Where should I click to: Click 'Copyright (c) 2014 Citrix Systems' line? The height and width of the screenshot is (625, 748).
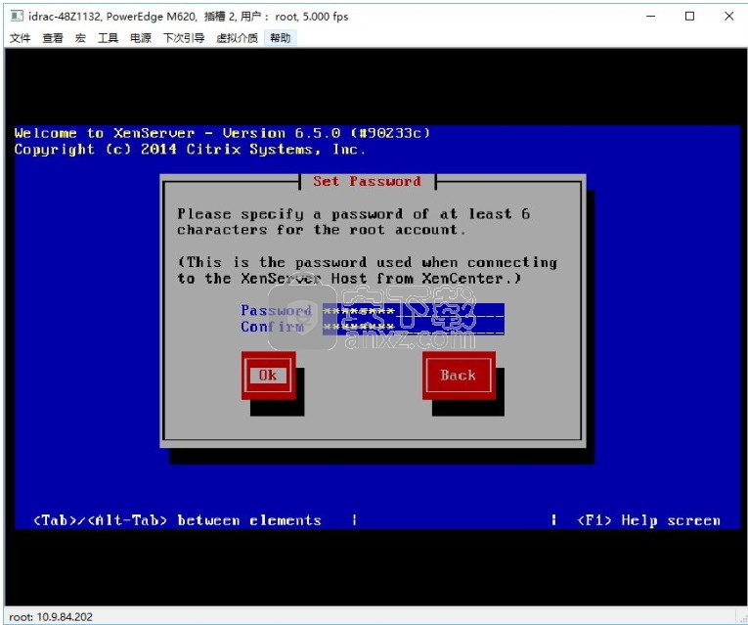point(190,150)
